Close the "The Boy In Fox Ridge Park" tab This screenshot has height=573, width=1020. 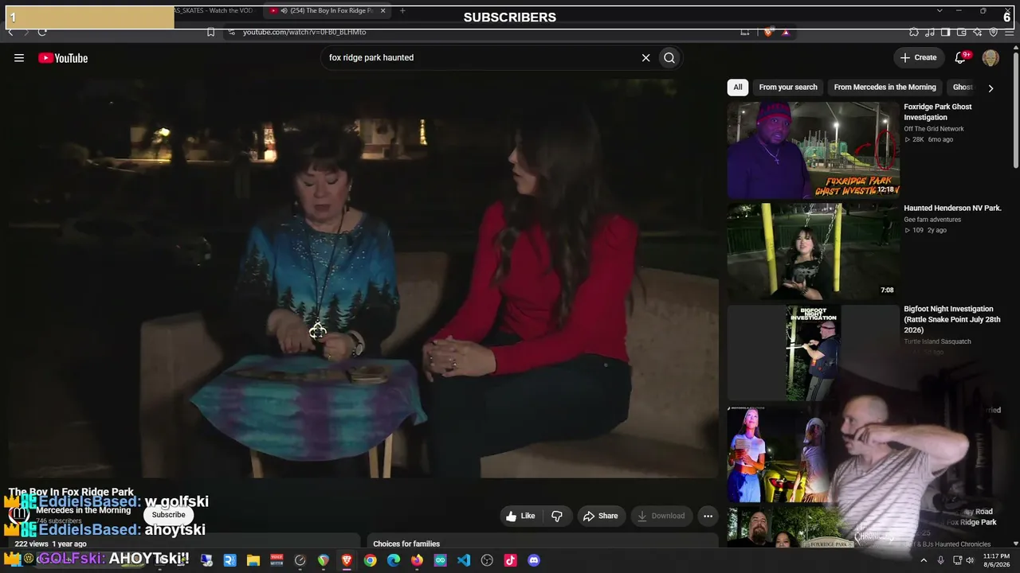[383, 10]
